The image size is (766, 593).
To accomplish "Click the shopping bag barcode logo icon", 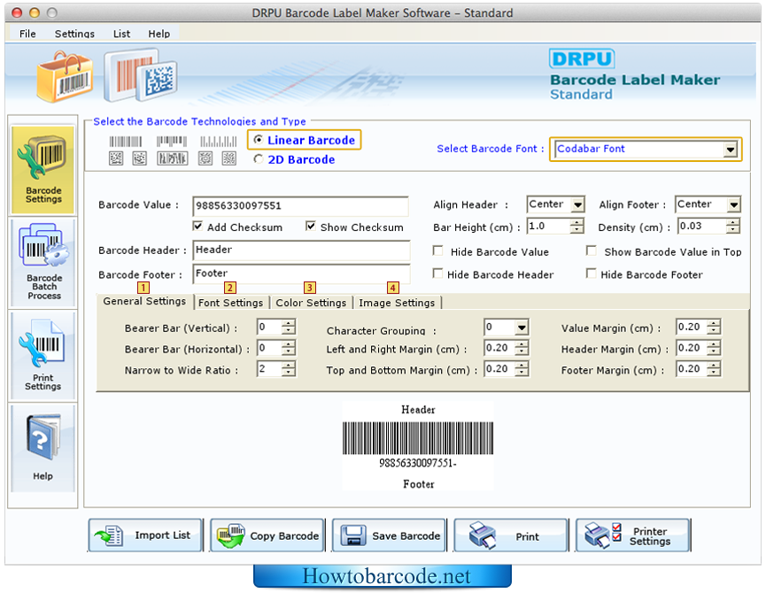I will tap(65, 77).
